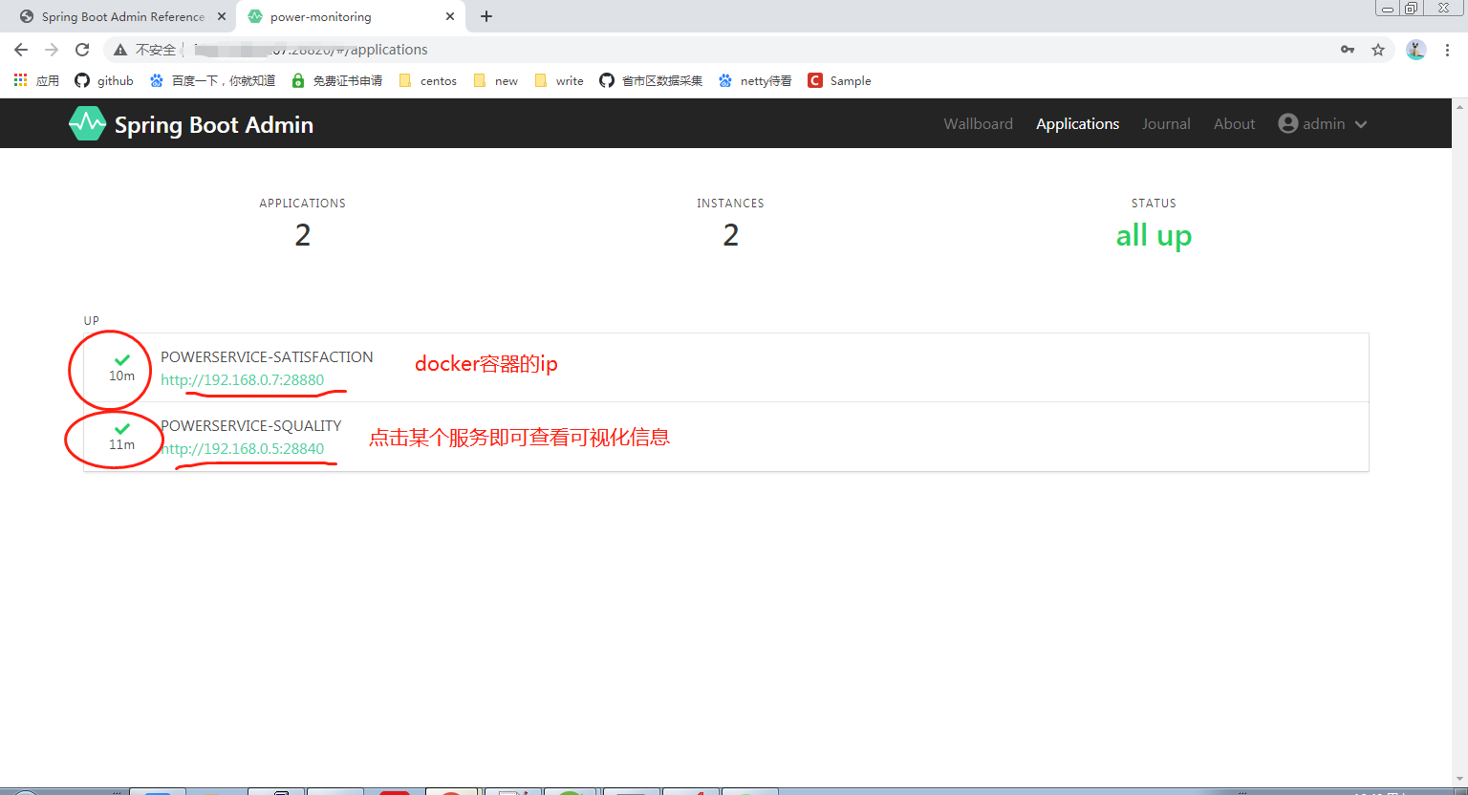This screenshot has width=1468, height=795.
Task: Open the Chrome profile avatar
Action: [1416, 50]
